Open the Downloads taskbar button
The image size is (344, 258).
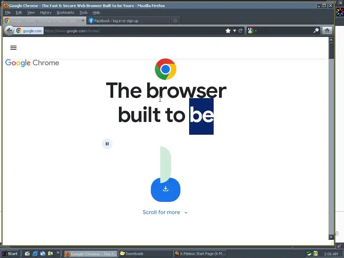point(145,254)
